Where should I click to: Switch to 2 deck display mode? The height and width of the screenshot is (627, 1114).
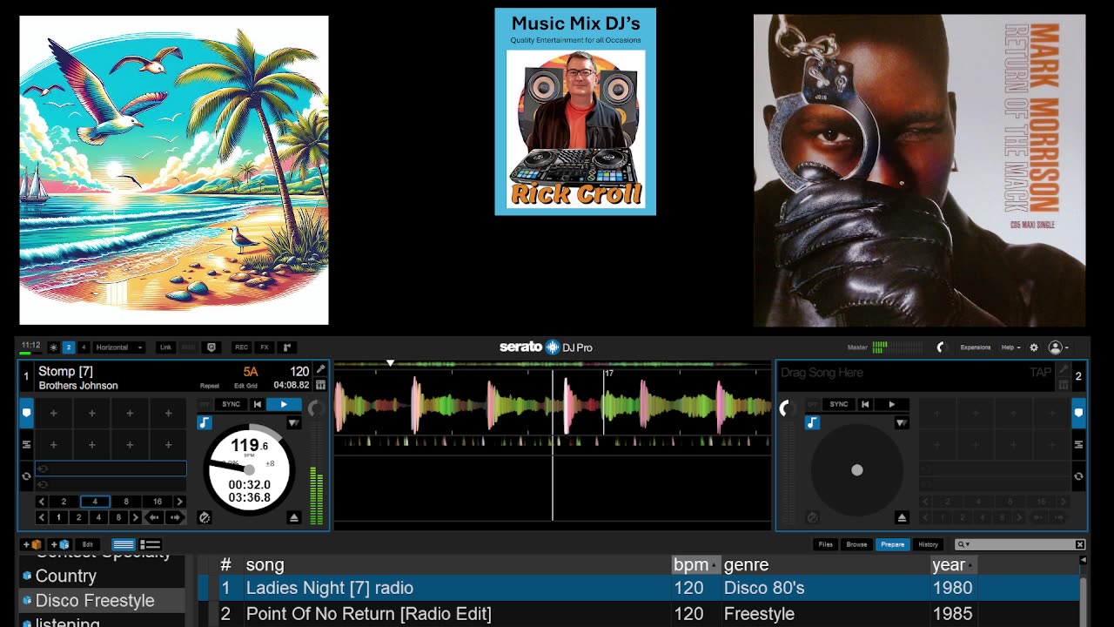pyautogui.click(x=69, y=347)
